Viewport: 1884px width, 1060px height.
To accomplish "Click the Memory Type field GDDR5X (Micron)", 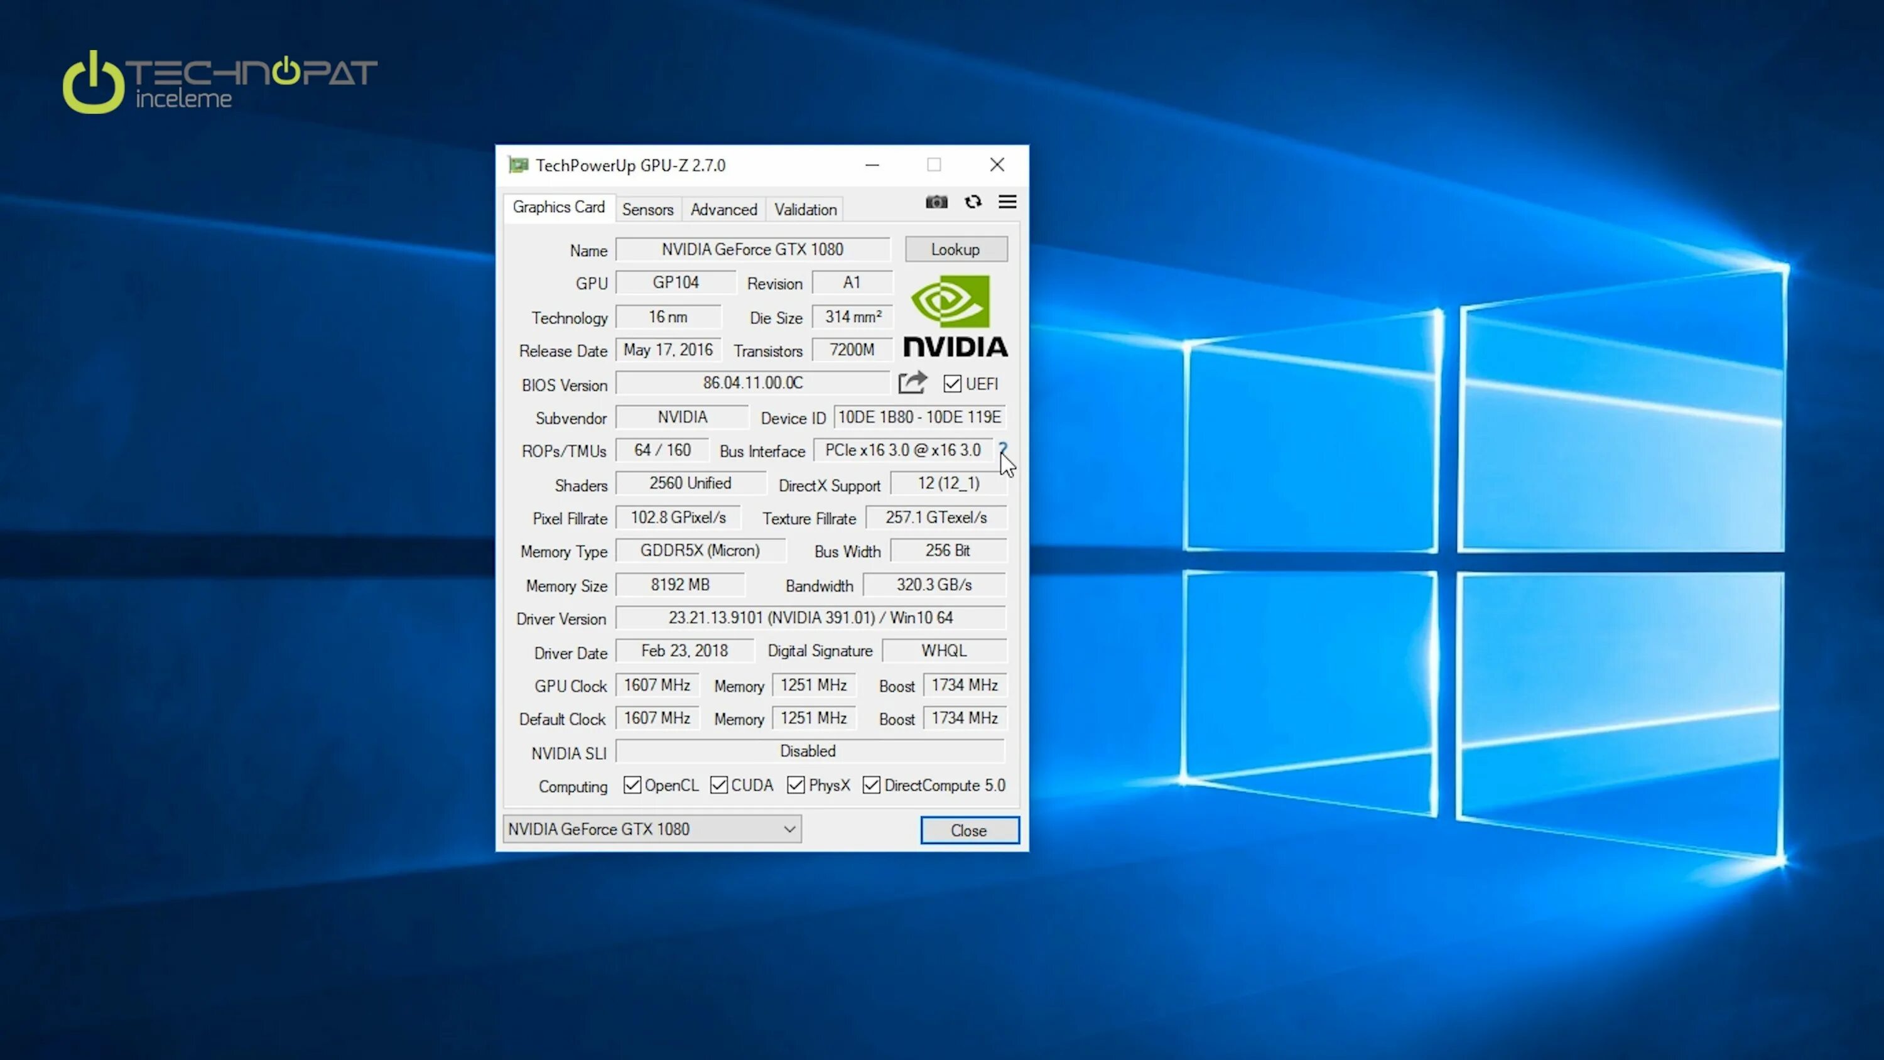I will pyautogui.click(x=701, y=550).
